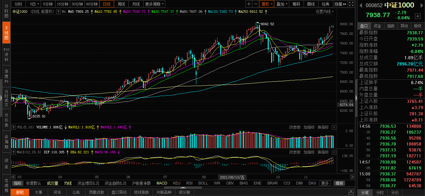
Task: Toggle the 均线 moving average overlay
Action: coord(68,183)
